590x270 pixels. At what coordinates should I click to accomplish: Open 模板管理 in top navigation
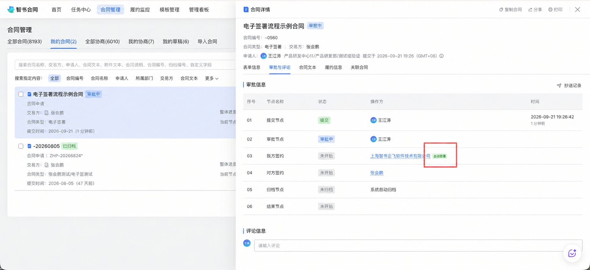(x=169, y=10)
